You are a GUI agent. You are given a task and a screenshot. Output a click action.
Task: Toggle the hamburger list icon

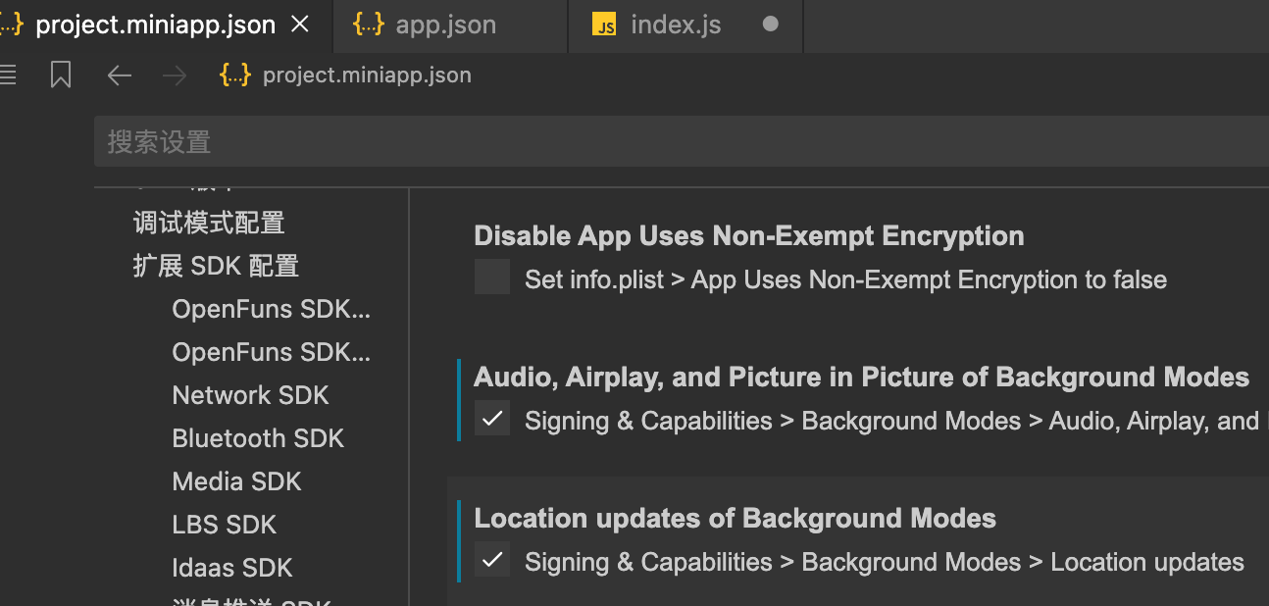pyautogui.click(x=8, y=76)
